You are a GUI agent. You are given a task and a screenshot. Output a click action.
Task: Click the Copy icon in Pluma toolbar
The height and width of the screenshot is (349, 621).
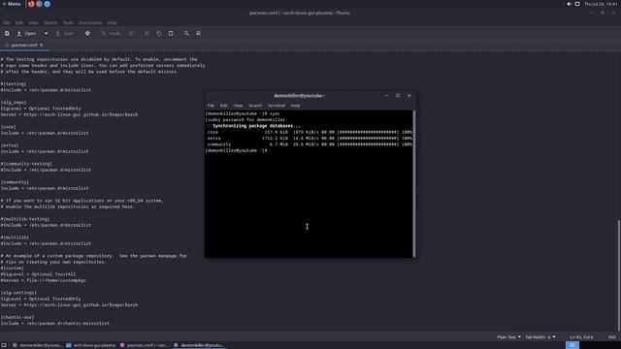point(159,34)
